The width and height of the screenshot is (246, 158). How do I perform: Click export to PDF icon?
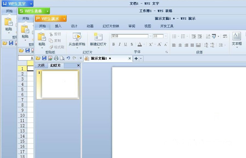tap(50, 58)
